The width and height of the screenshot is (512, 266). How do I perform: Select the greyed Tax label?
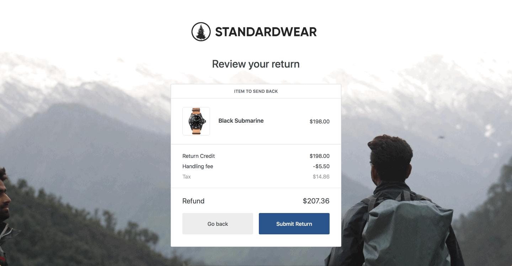[187, 176]
